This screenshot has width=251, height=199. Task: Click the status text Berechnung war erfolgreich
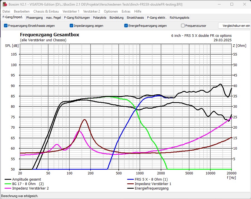click(20, 196)
